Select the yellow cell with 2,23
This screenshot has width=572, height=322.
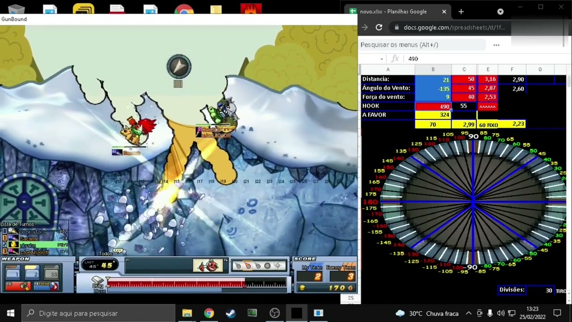click(x=512, y=124)
